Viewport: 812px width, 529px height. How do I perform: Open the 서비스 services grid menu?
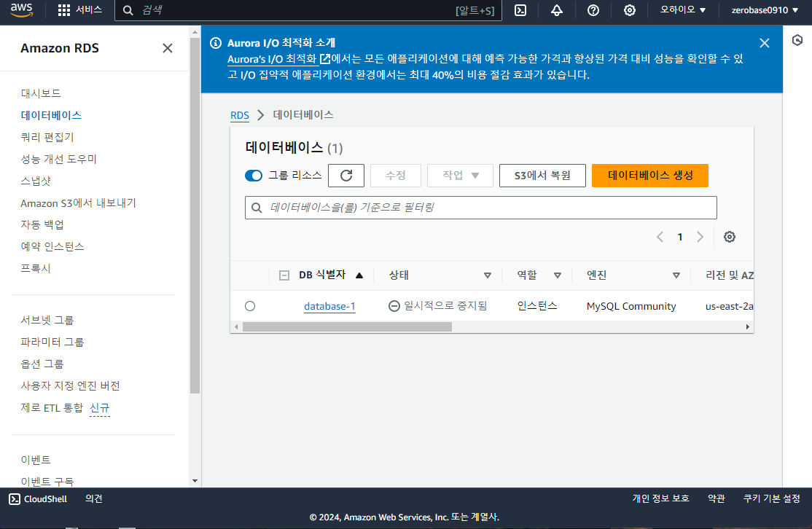pyautogui.click(x=79, y=9)
